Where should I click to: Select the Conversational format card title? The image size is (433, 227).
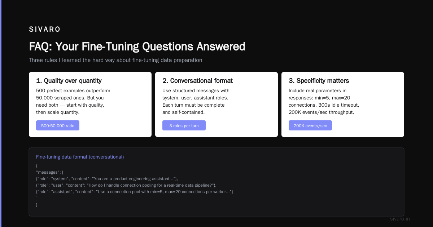[x=197, y=81]
